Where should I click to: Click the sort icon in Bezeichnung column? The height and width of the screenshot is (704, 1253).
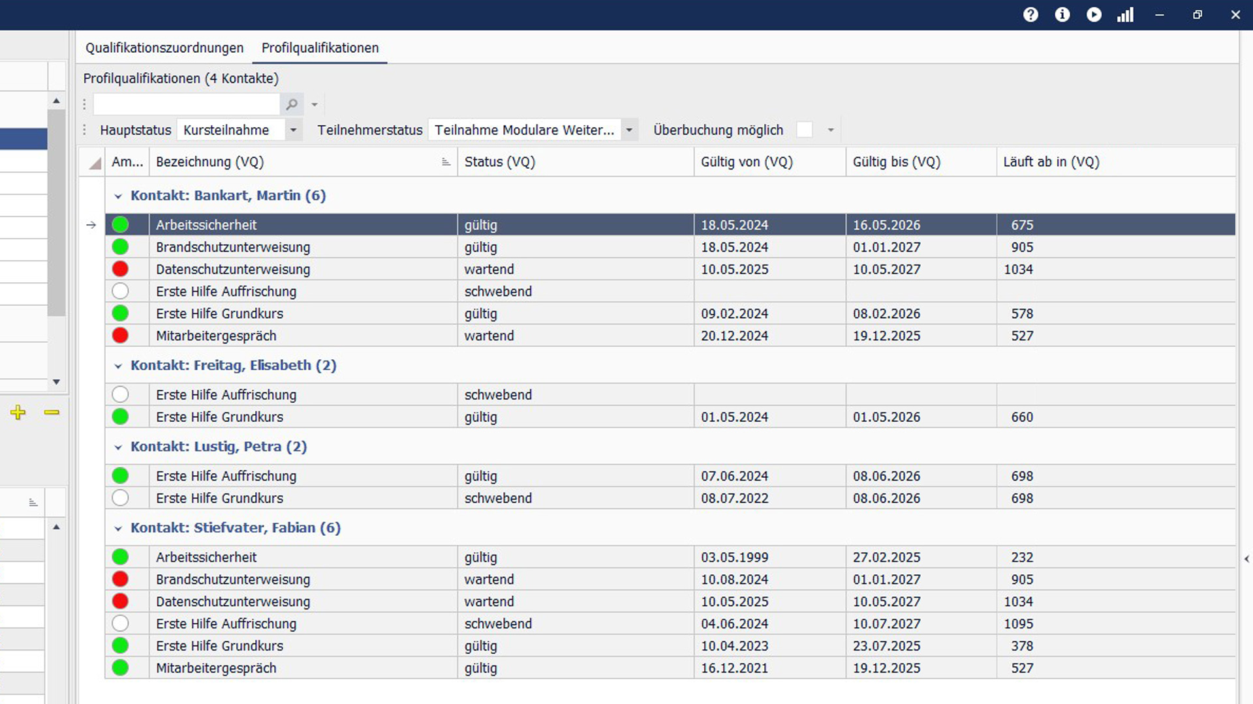pos(446,162)
